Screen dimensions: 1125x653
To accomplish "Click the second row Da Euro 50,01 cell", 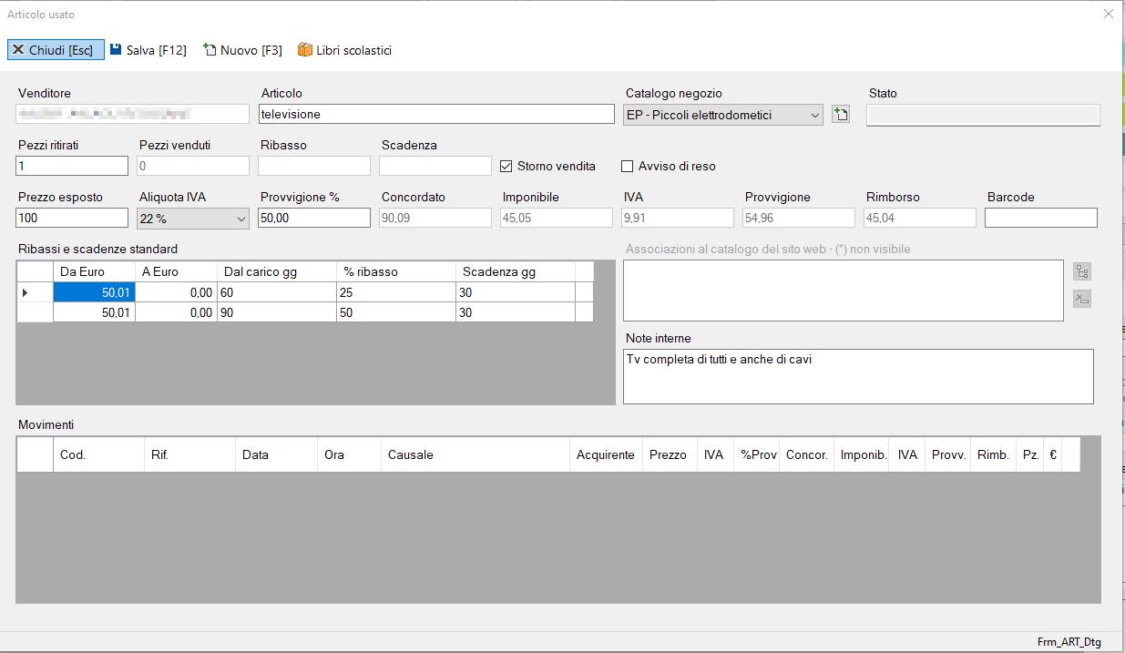I will (x=94, y=312).
